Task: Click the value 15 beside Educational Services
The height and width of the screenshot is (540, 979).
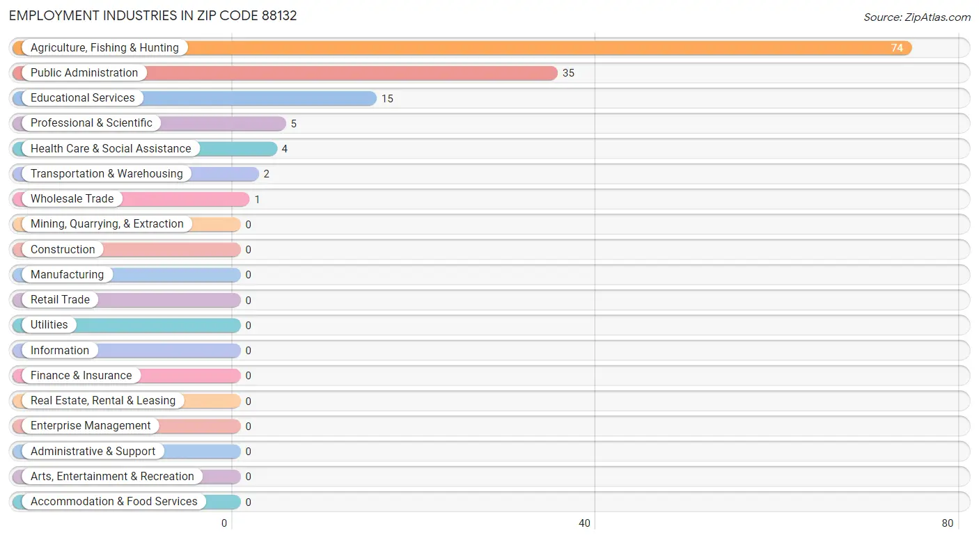Action: coord(387,99)
